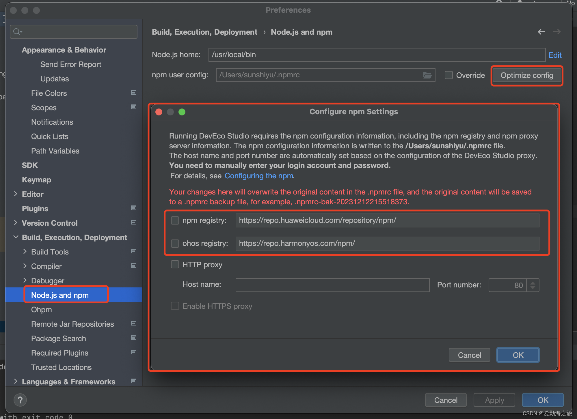Click the Preferences Apply button
Viewport: 577px width, 419px height.
point(494,400)
